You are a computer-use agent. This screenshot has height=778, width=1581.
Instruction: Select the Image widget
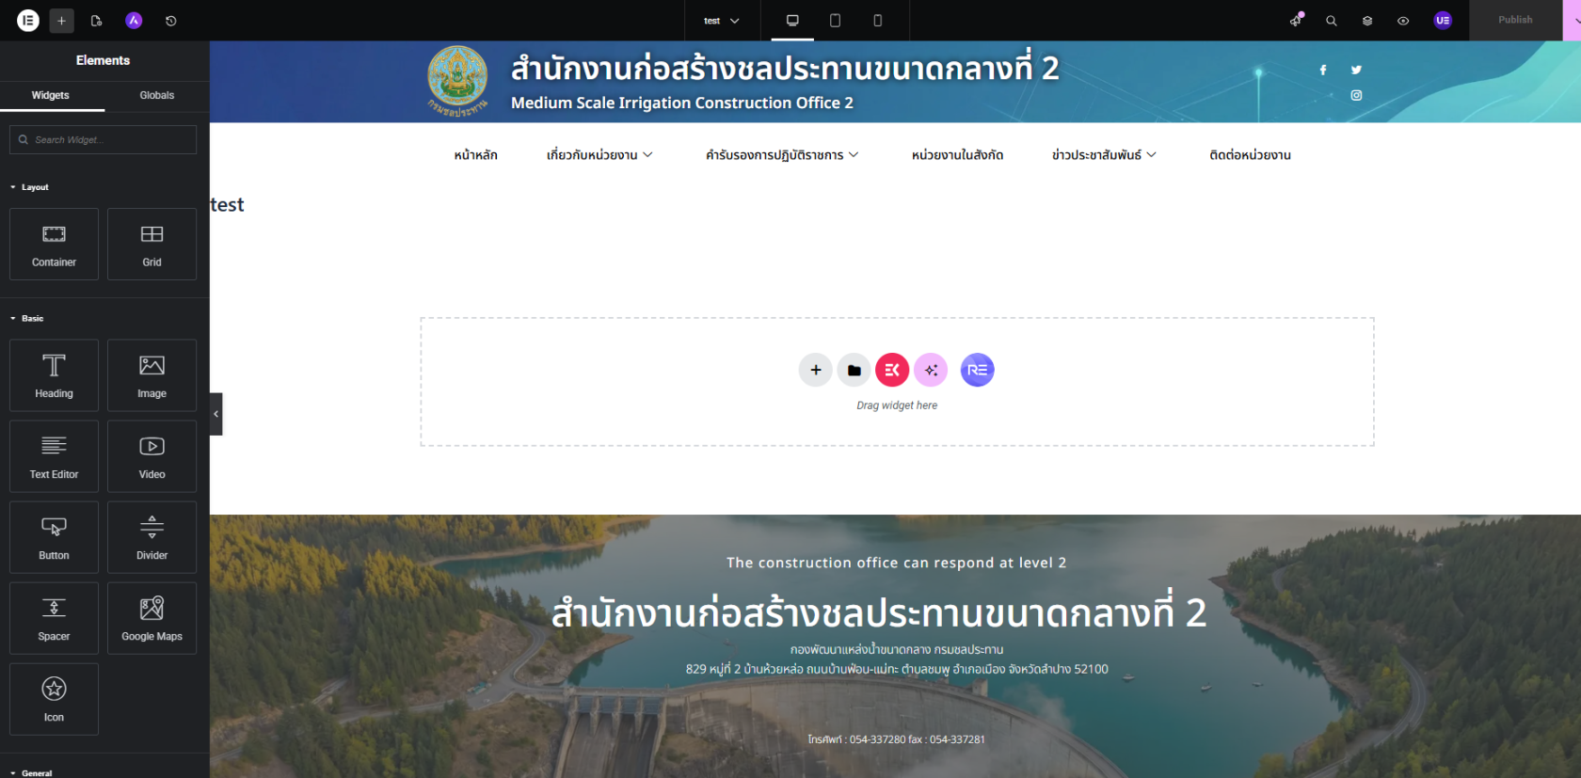(x=152, y=375)
